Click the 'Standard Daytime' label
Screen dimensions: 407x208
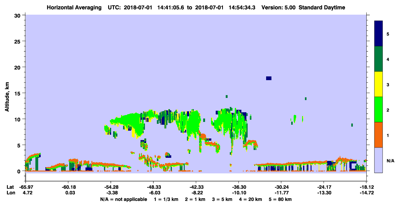point(322,7)
